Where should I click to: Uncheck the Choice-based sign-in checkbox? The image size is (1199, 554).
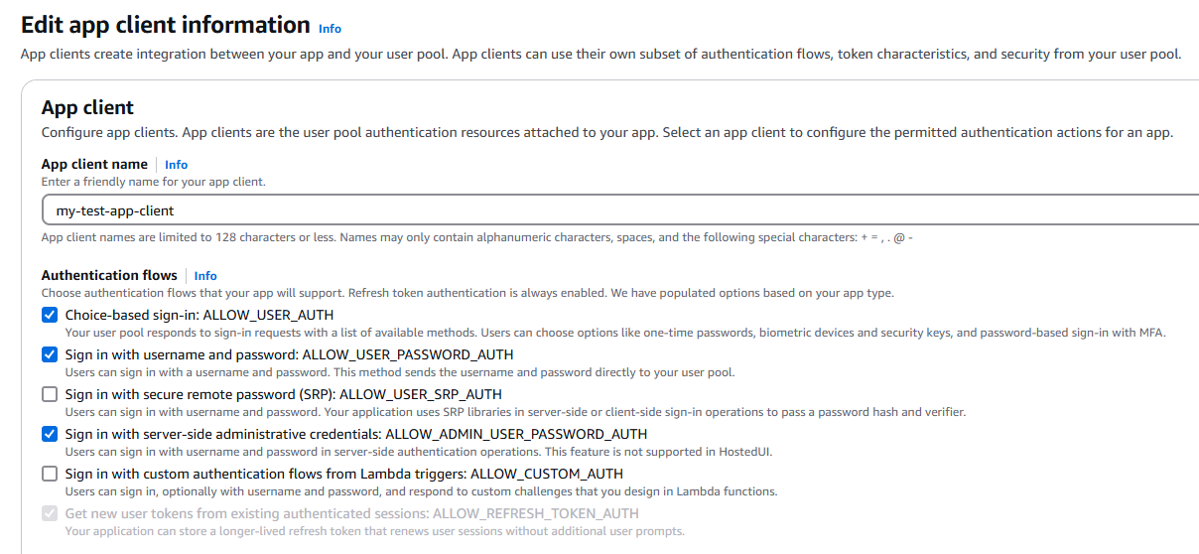point(50,315)
